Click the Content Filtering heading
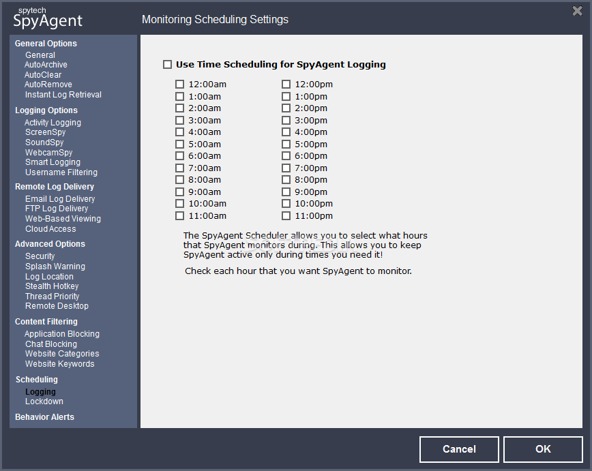Image resolution: width=592 pixels, height=471 pixels. click(46, 322)
